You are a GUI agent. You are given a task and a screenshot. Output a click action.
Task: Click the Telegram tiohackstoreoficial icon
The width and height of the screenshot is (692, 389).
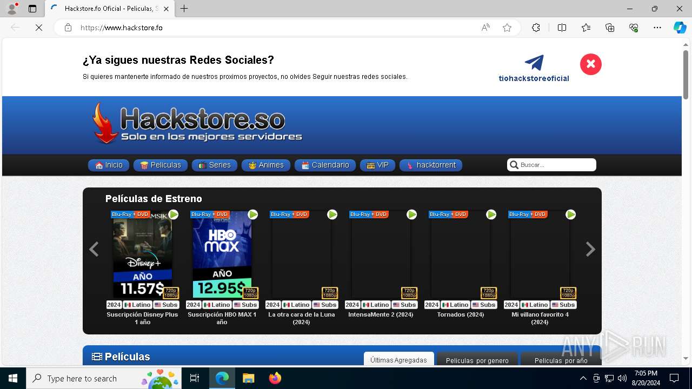click(x=534, y=63)
